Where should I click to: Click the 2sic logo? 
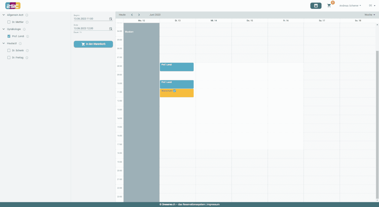pos(13,5)
